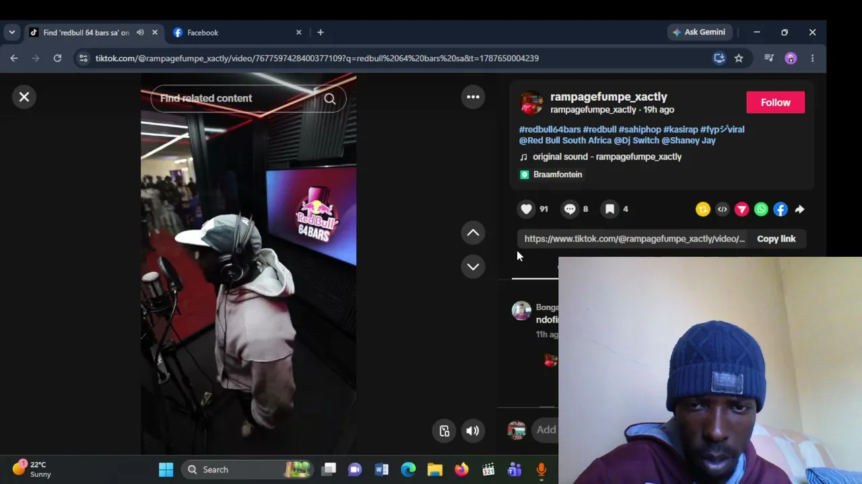Like the video with heart icon
The height and width of the screenshot is (484, 862).
pos(527,209)
